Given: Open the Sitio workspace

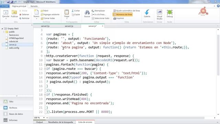Looking at the screenshot, I should (16, 102).
